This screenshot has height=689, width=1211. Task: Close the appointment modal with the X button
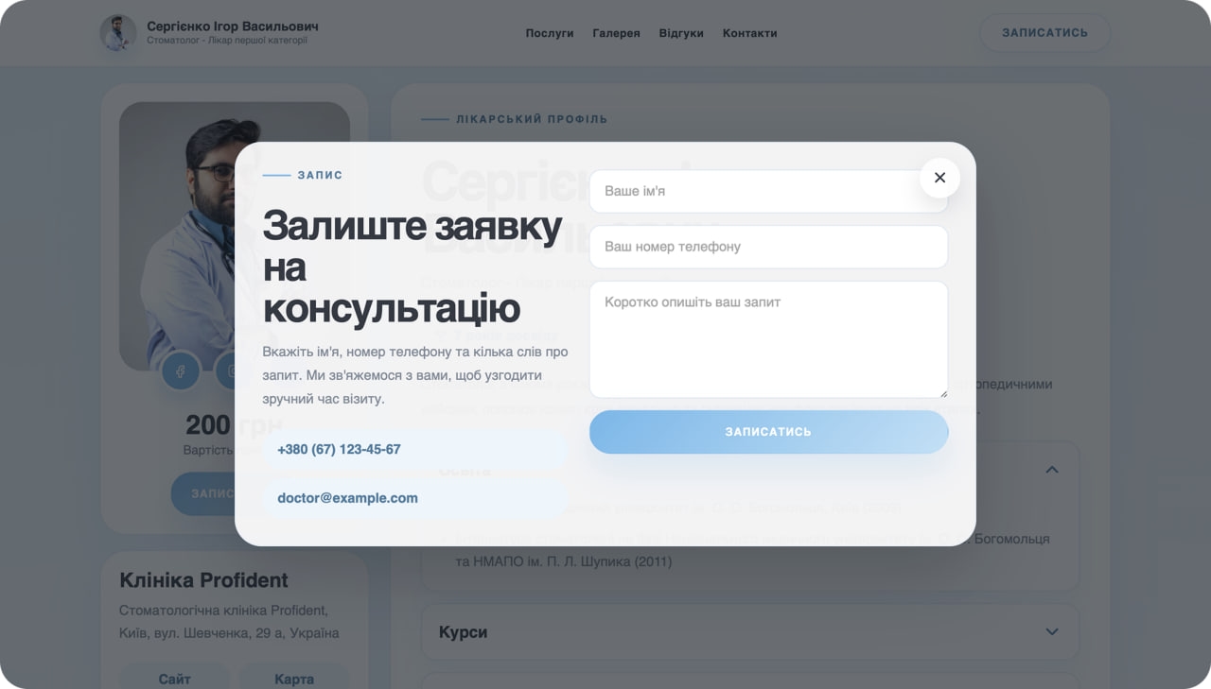pyautogui.click(x=939, y=178)
